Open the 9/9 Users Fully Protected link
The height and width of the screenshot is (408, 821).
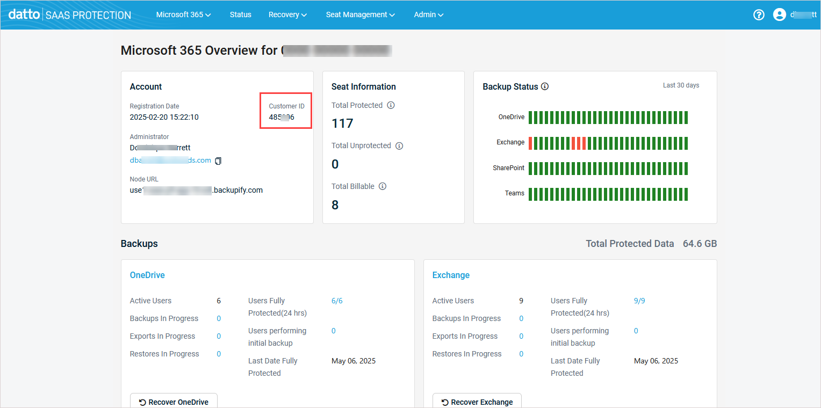pos(639,301)
